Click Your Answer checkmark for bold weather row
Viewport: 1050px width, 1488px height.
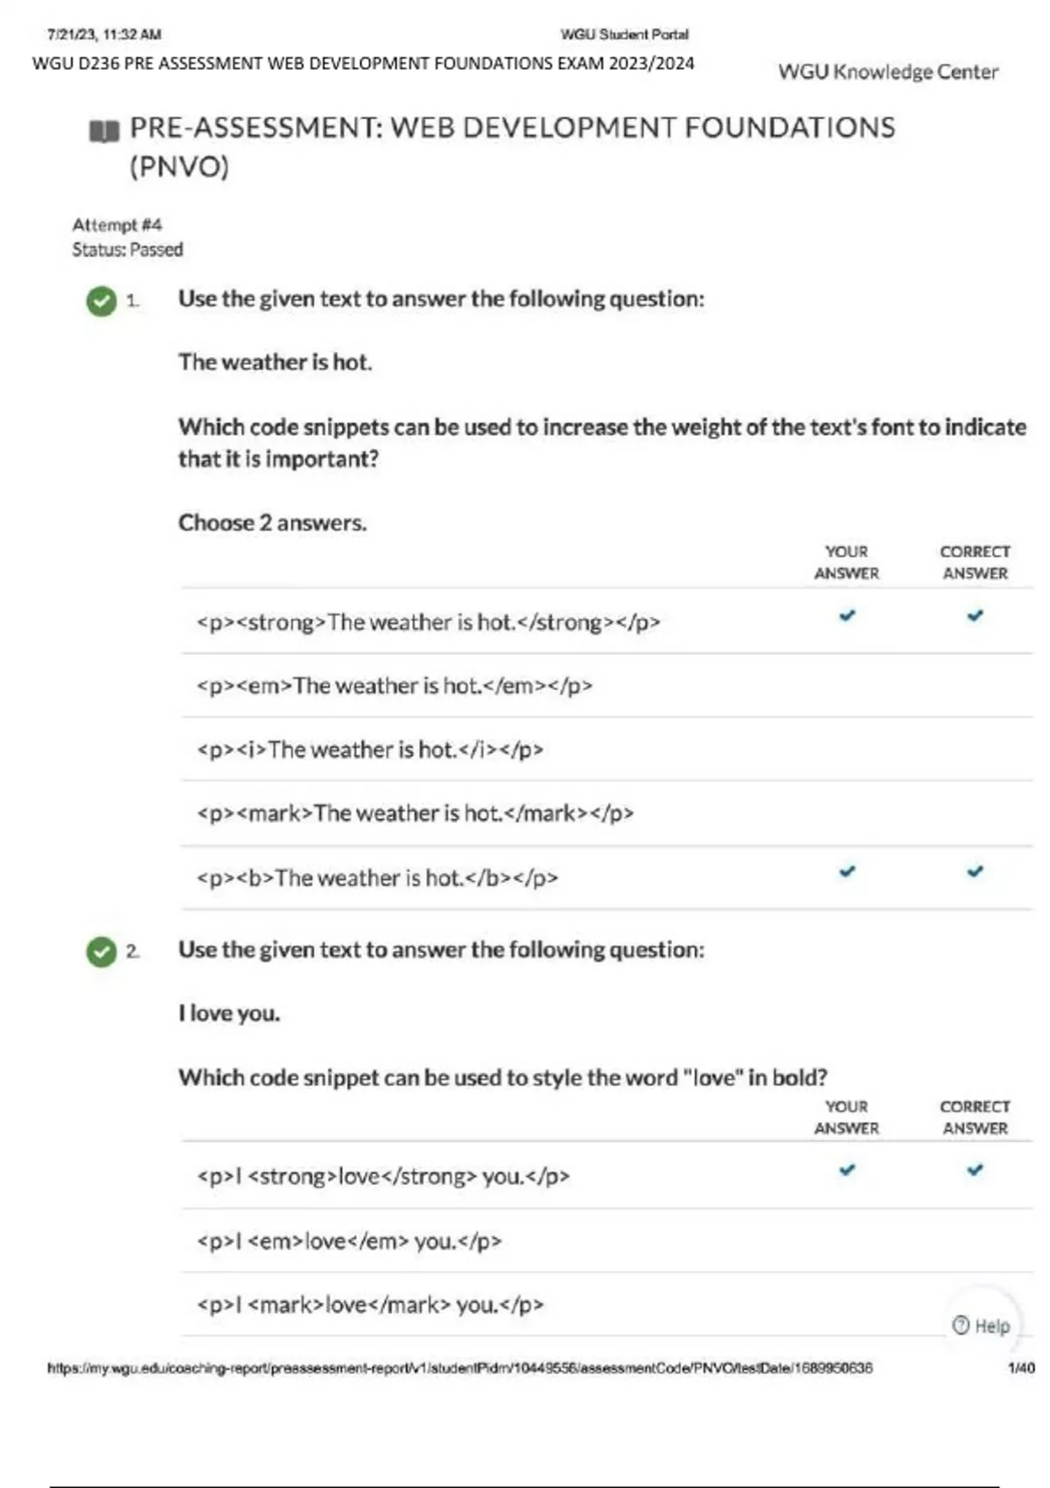[847, 871]
